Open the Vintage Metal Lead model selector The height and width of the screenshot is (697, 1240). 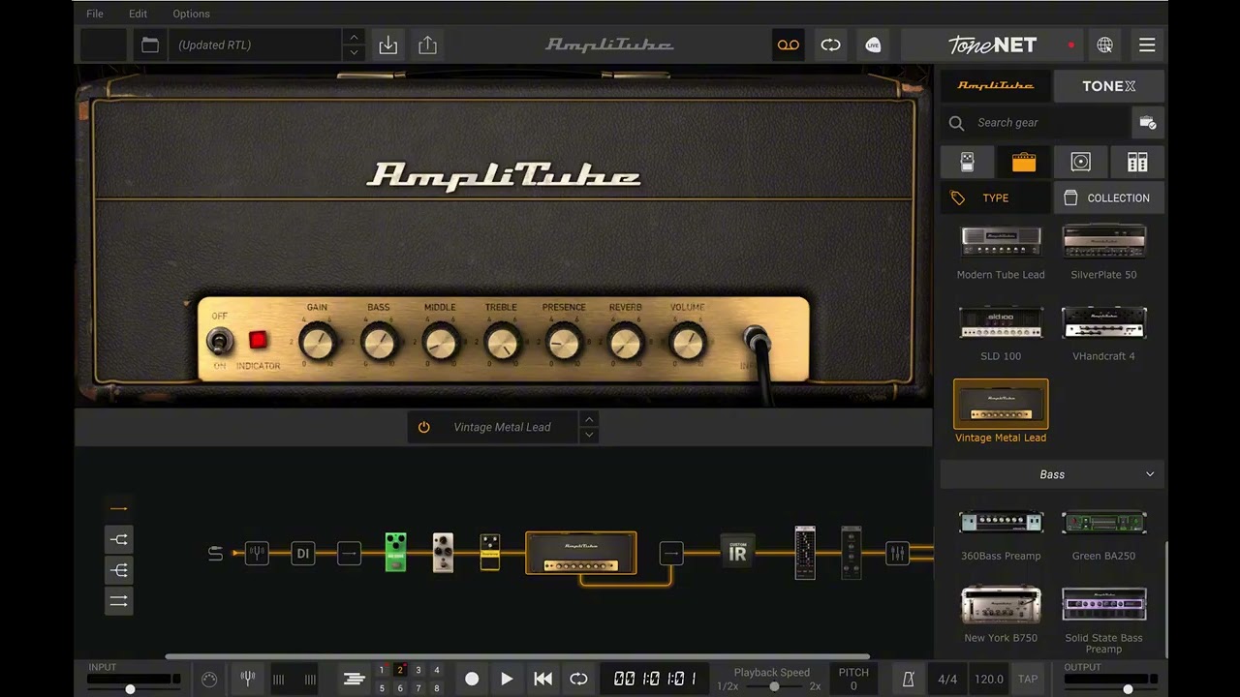502,427
